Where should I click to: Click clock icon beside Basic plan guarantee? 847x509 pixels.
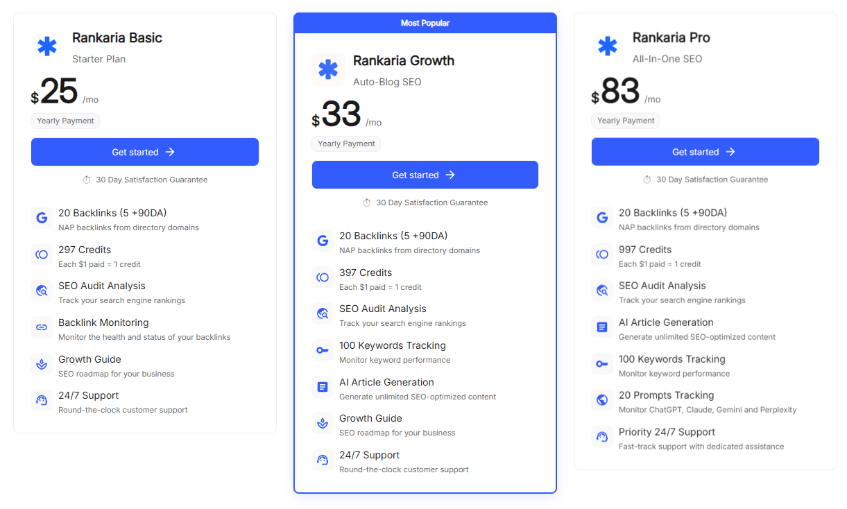(87, 180)
